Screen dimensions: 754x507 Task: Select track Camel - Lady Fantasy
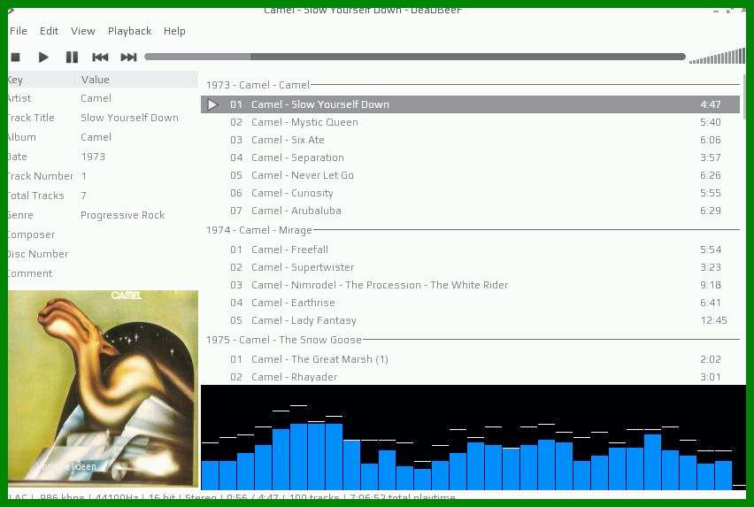point(470,320)
